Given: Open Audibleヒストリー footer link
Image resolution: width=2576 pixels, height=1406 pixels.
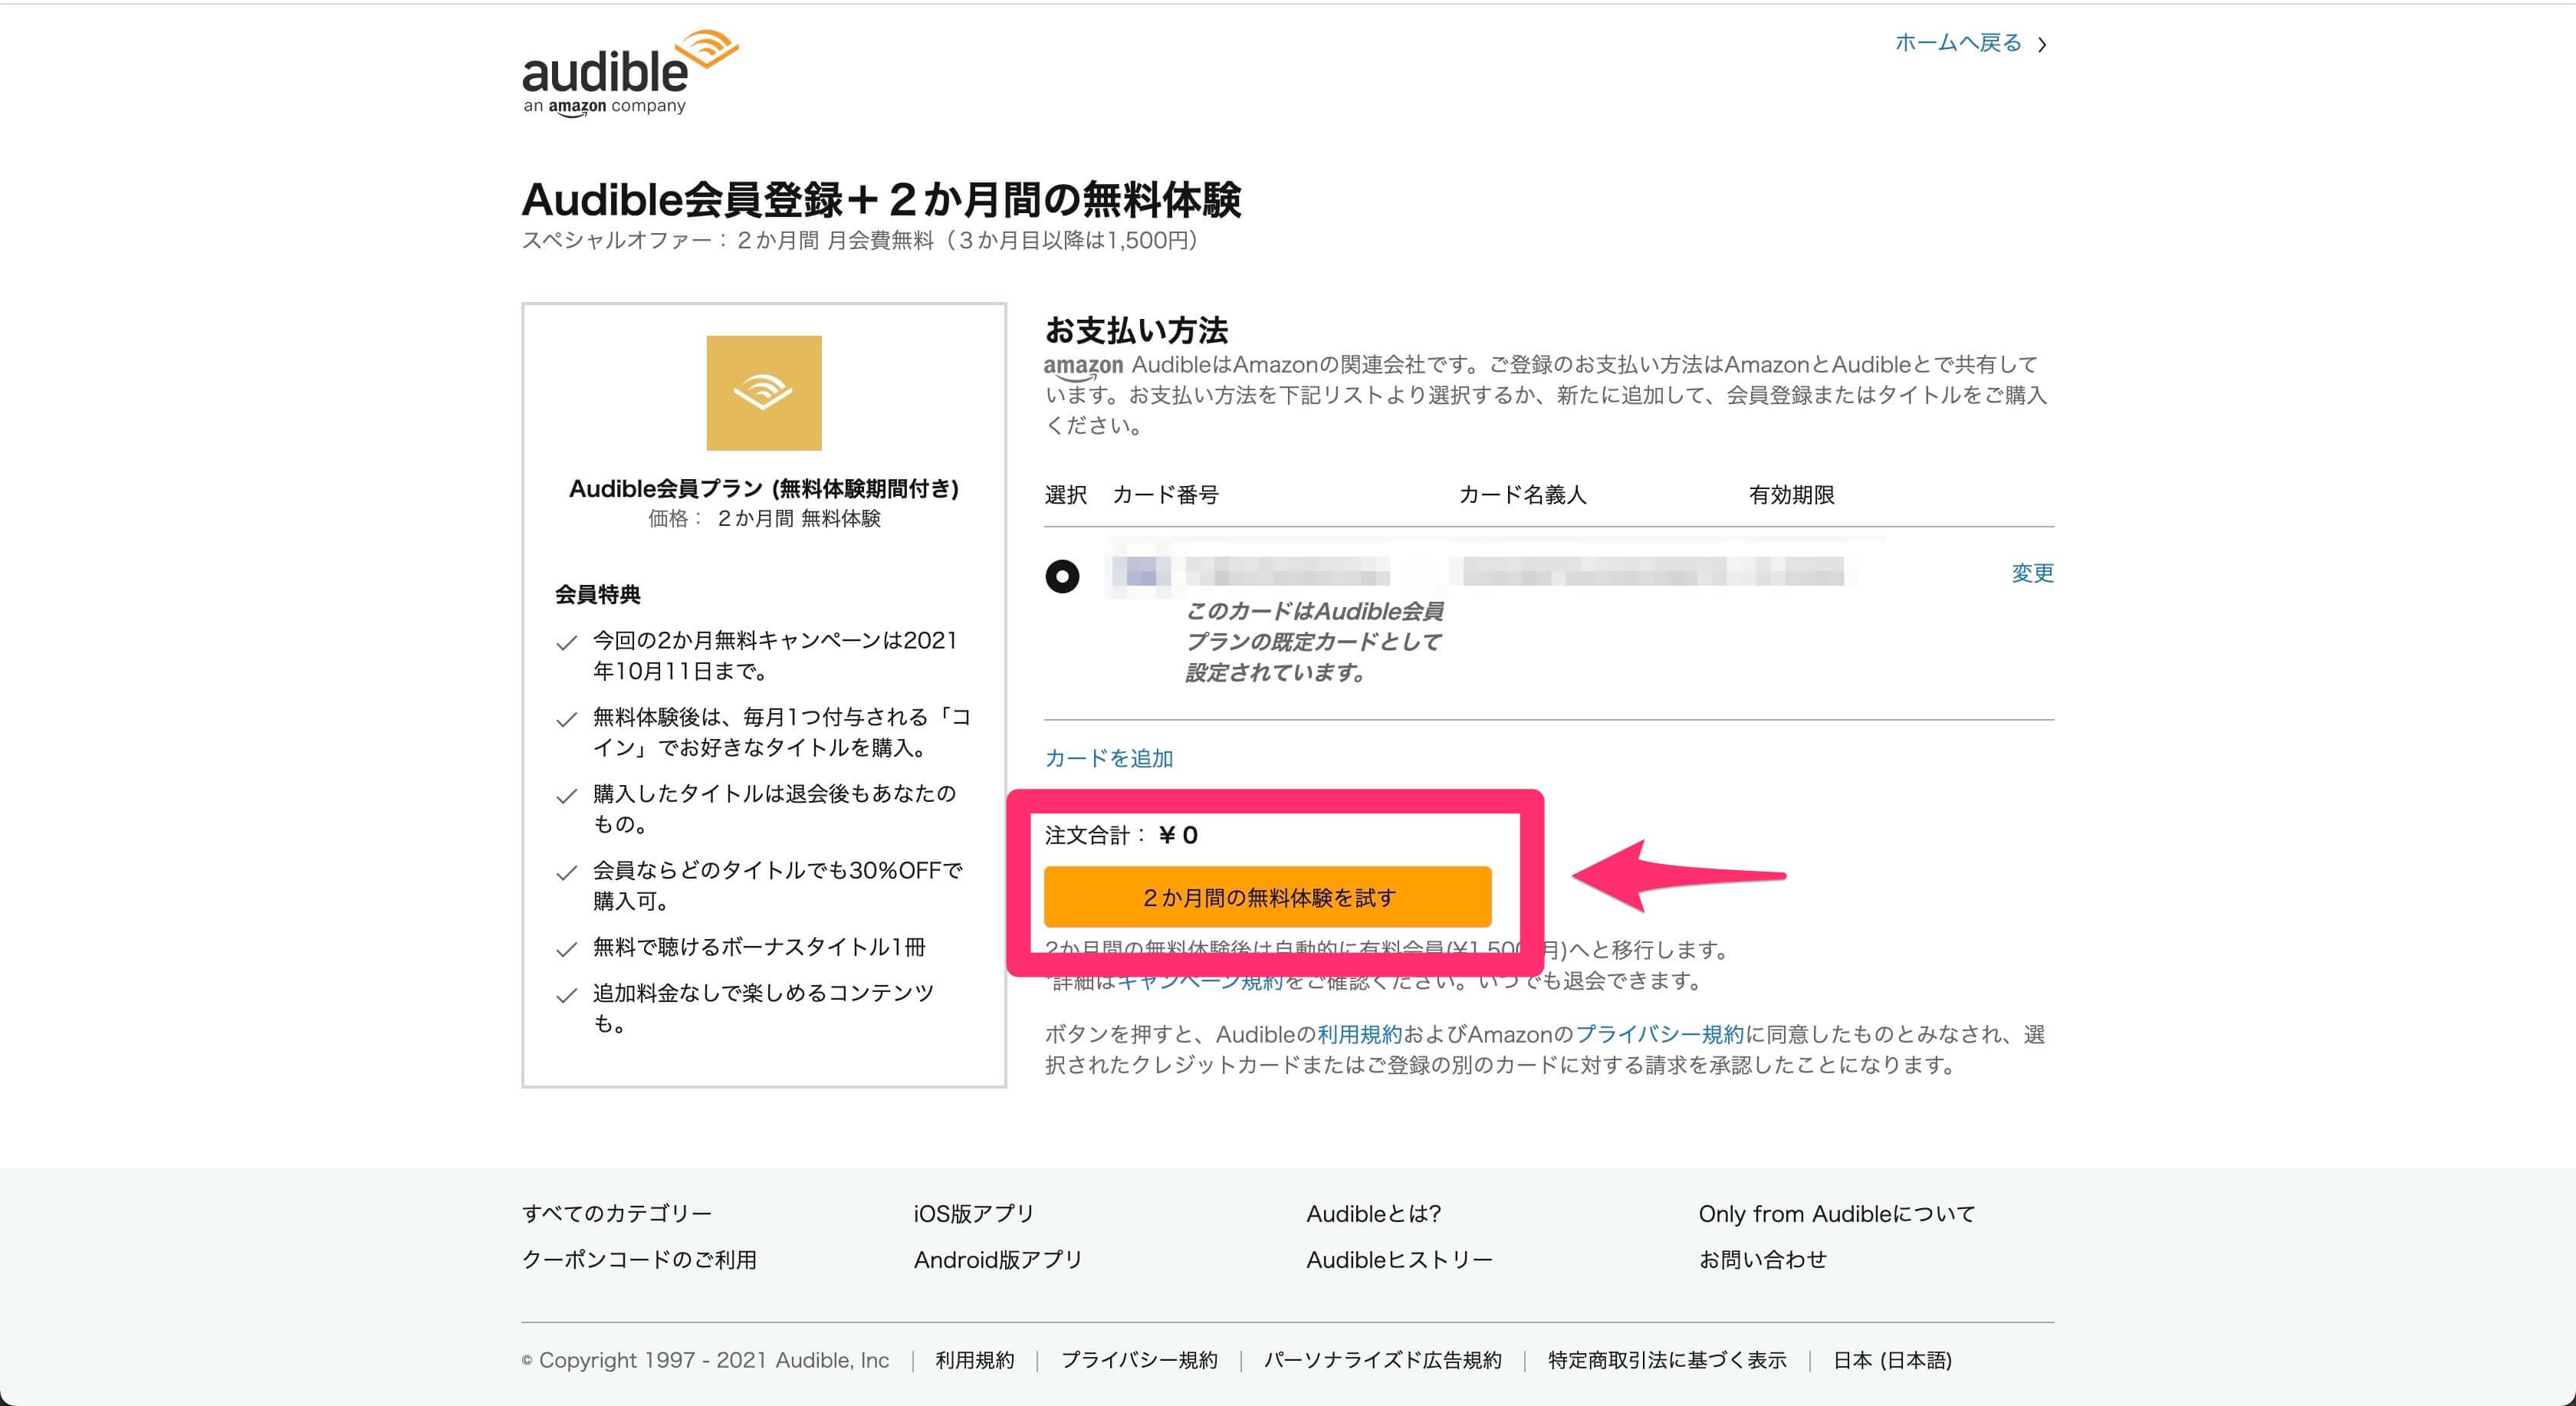Looking at the screenshot, I should pos(1400,1259).
